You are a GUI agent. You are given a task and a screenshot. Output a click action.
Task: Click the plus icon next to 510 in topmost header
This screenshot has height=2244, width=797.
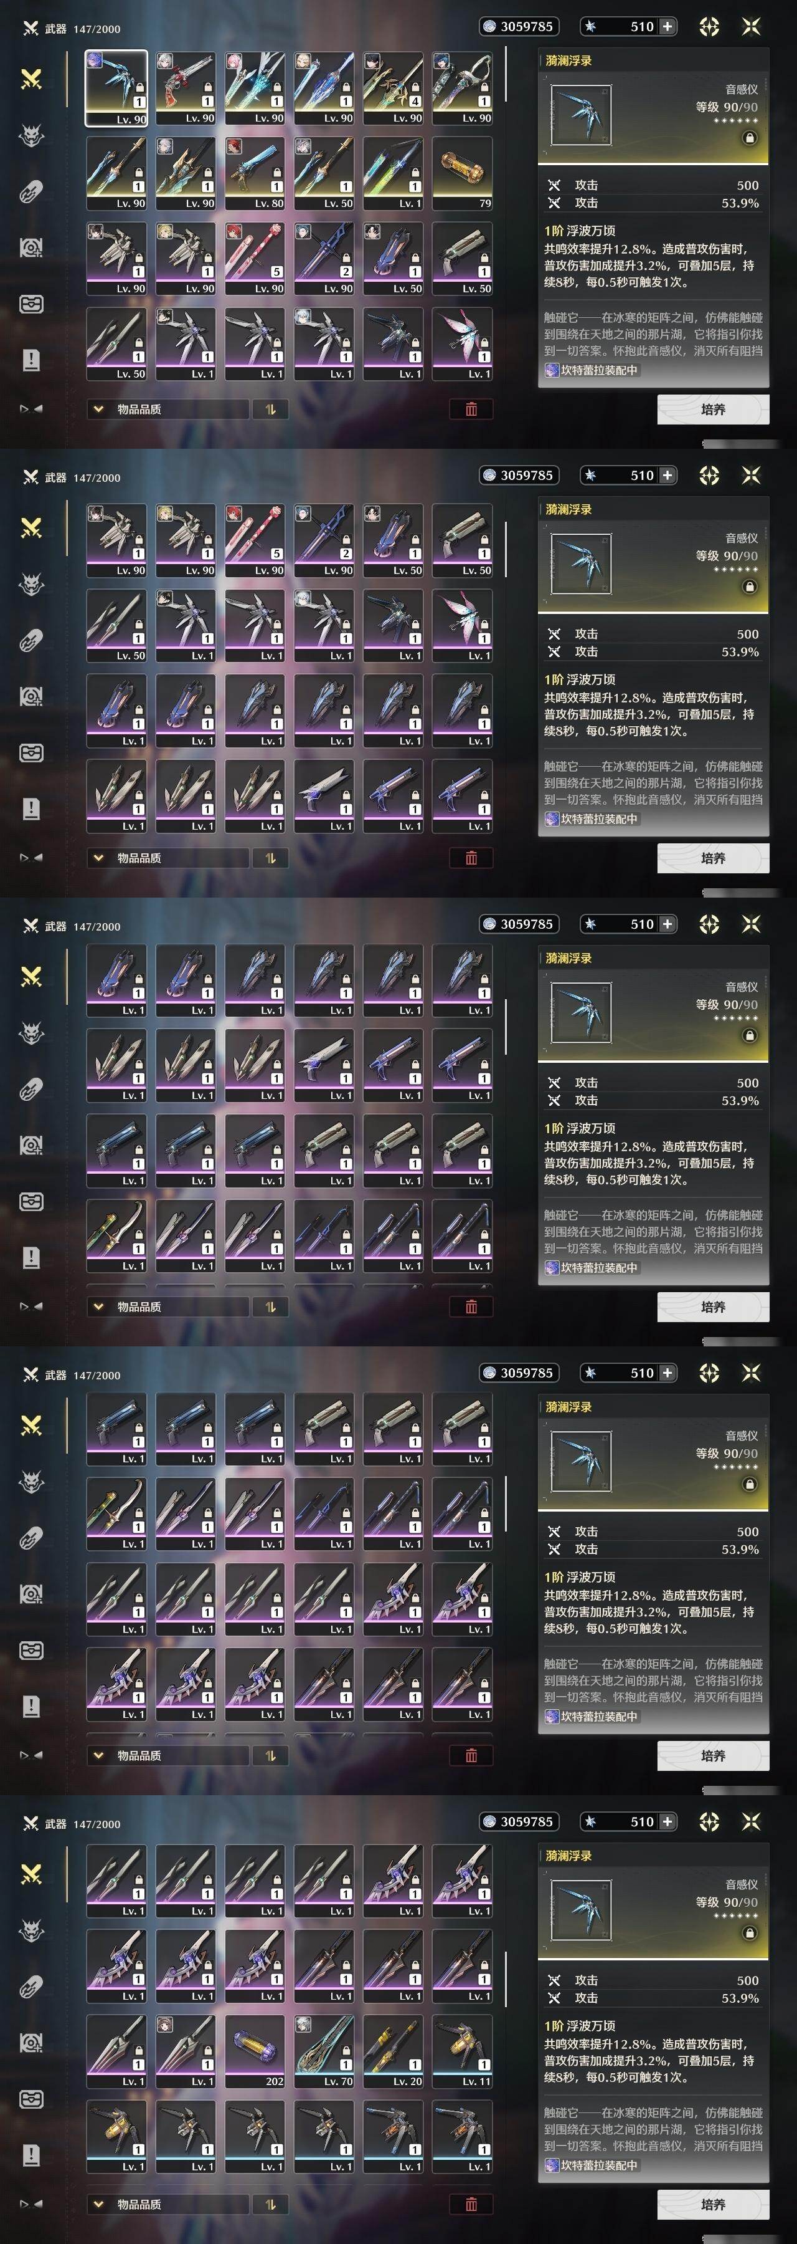[x=667, y=26]
